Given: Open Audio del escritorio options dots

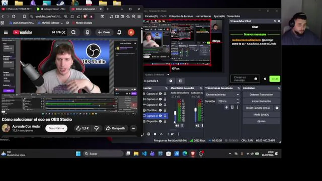Looking at the screenshot, I should point(182,125).
